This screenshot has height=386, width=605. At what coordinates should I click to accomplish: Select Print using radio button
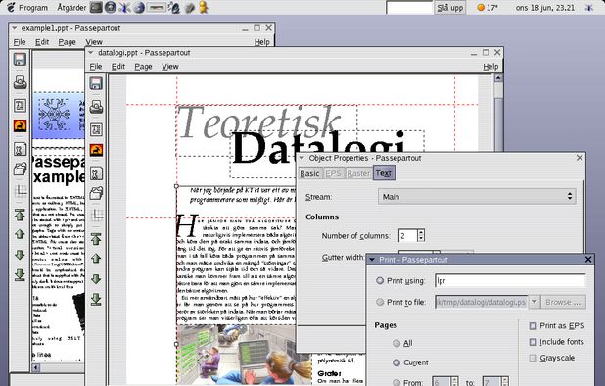tap(380, 280)
